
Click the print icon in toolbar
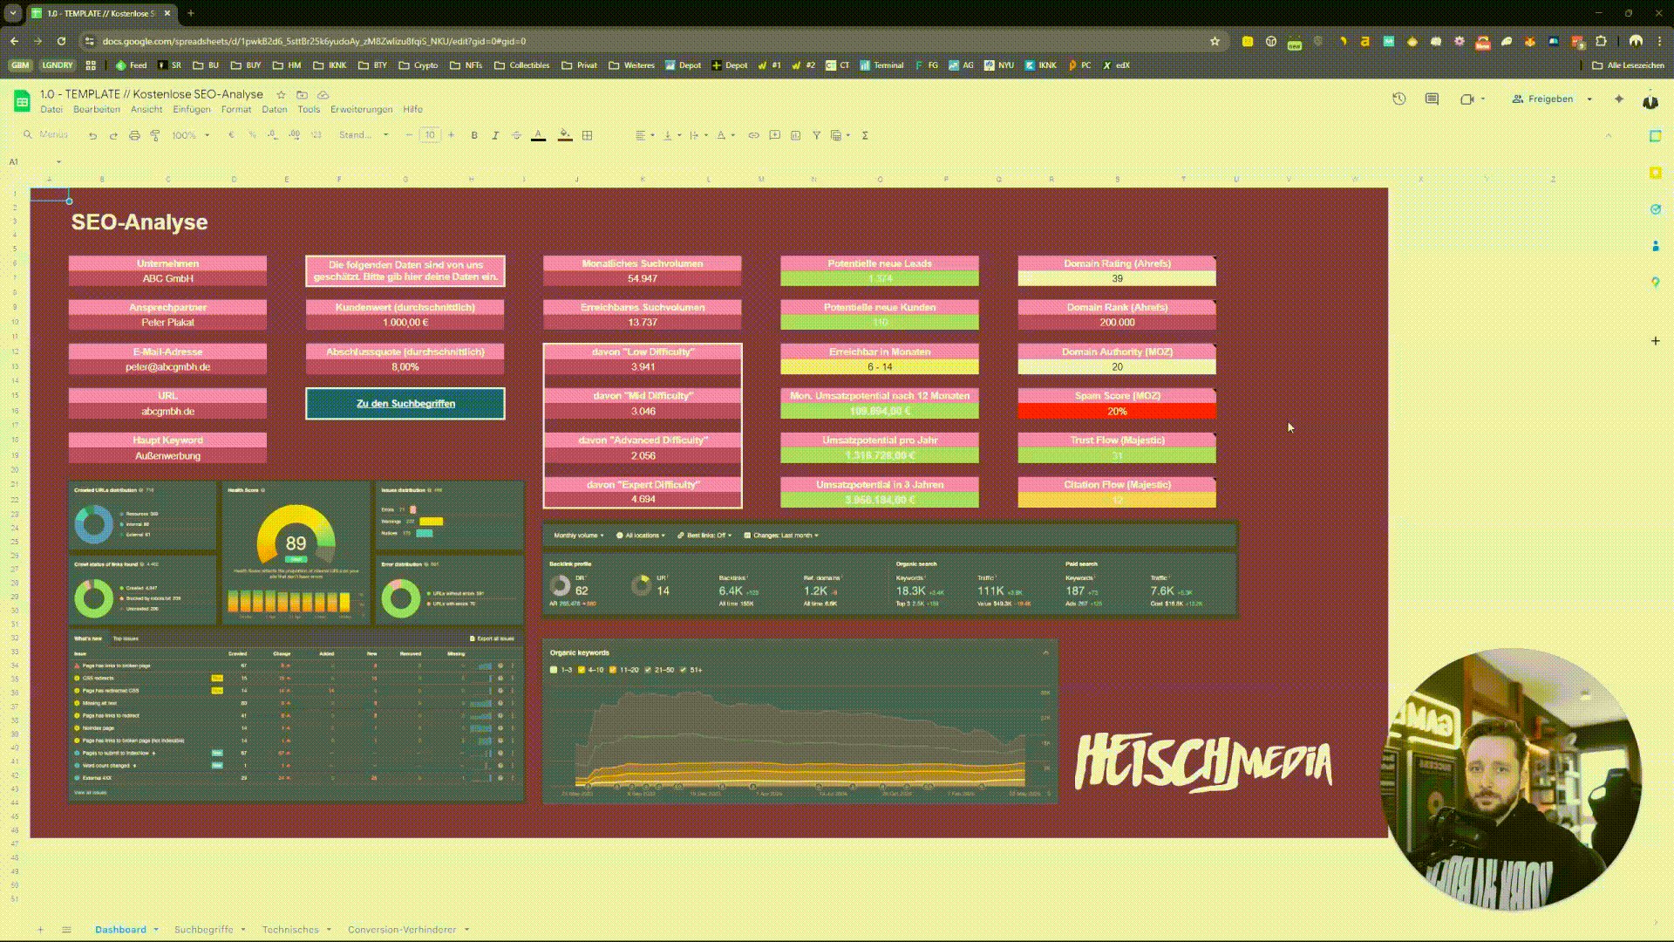coord(134,135)
